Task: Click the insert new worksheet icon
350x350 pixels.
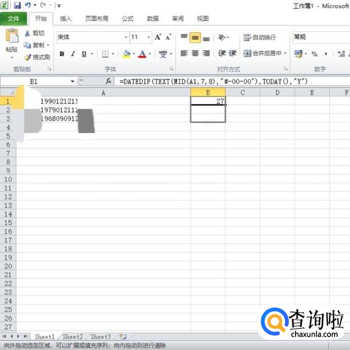Action: pyautogui.click(x=123, y=336)
